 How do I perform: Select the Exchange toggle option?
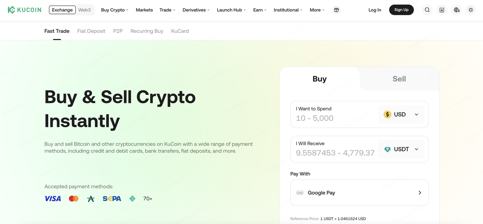point(62,10)
